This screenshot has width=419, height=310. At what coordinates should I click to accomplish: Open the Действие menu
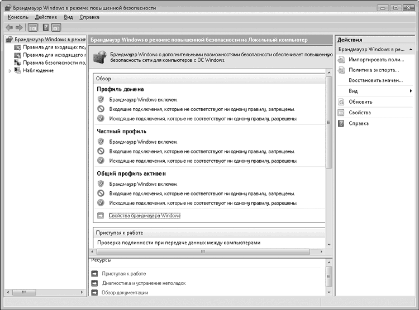click(46, 17)
